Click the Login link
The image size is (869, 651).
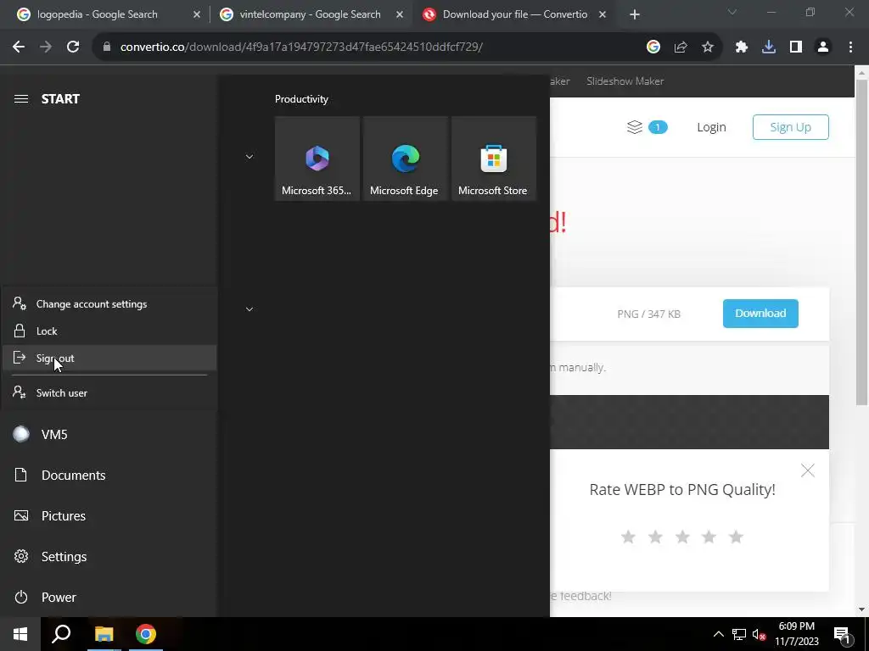point(711,127)
